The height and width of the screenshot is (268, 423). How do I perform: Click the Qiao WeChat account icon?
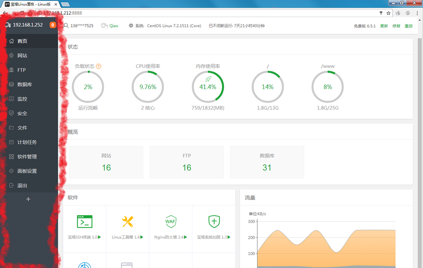[104, 25]
